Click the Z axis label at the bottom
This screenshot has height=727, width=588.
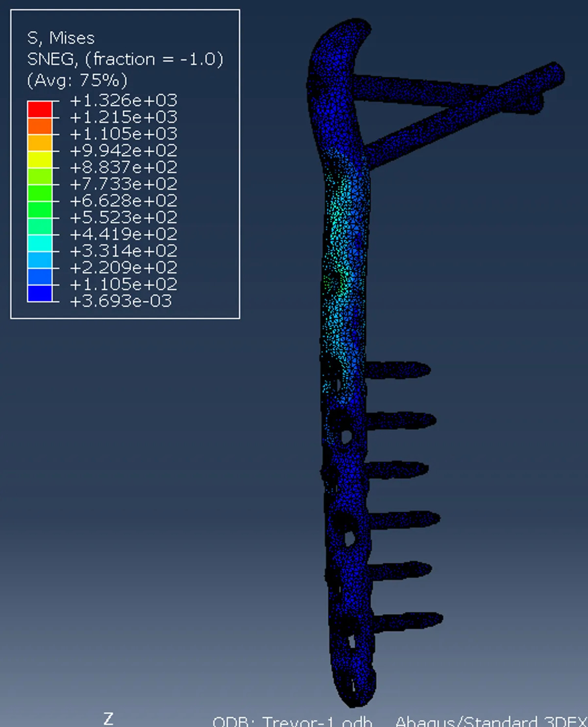click(108, 719)
